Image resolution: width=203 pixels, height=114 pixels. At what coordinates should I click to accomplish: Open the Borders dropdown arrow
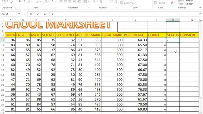pos(41,2)
